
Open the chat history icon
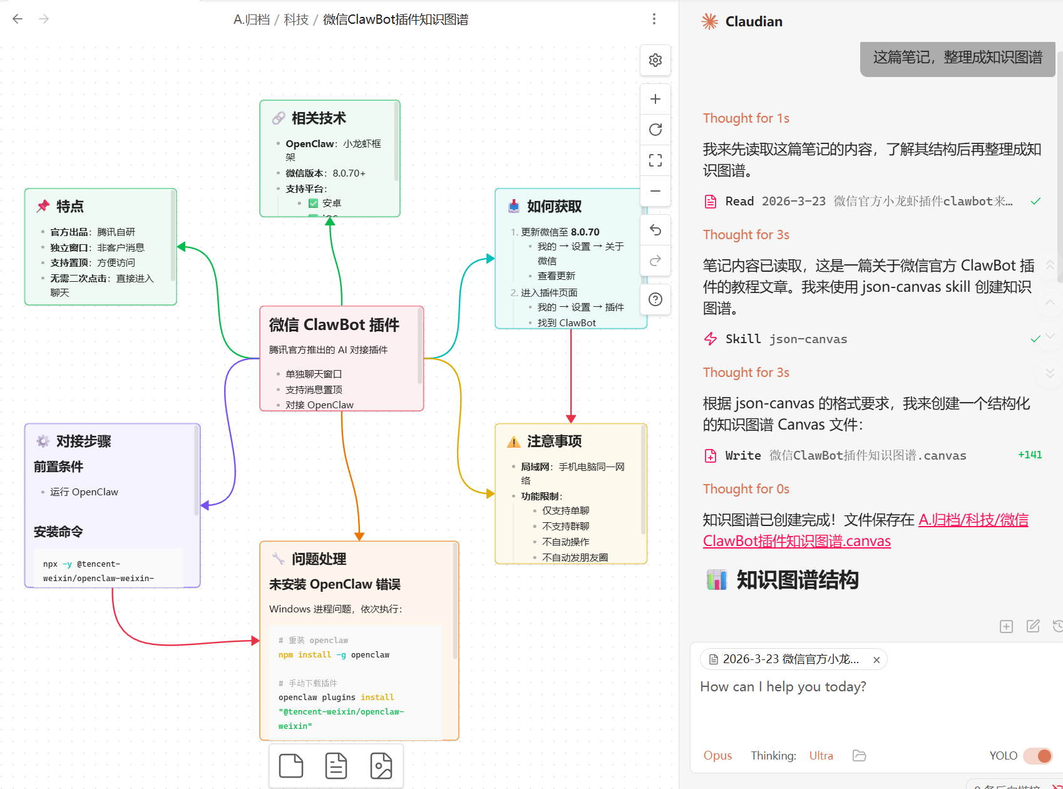pos(1057,626)
